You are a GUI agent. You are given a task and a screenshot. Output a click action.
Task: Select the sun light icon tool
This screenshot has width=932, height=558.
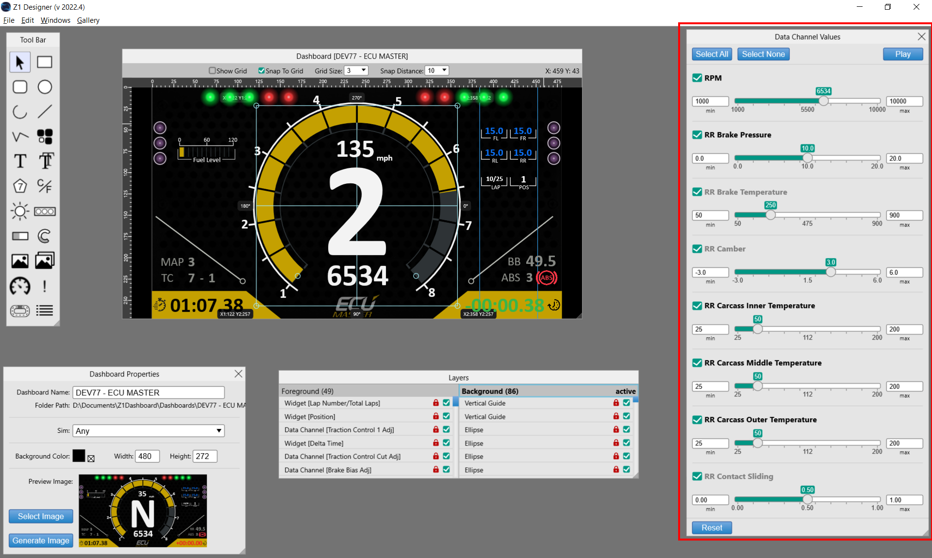pyautogui.click(x=20, y=211)
